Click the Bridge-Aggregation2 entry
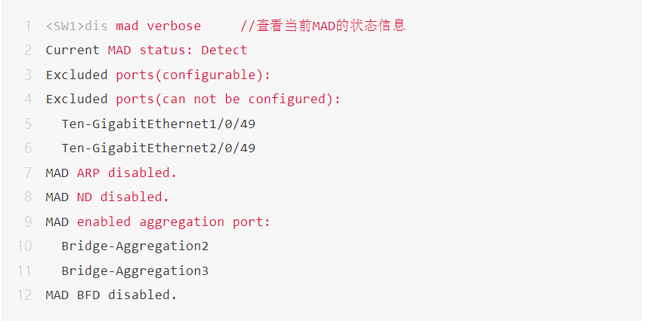 (x=134, y=246)
